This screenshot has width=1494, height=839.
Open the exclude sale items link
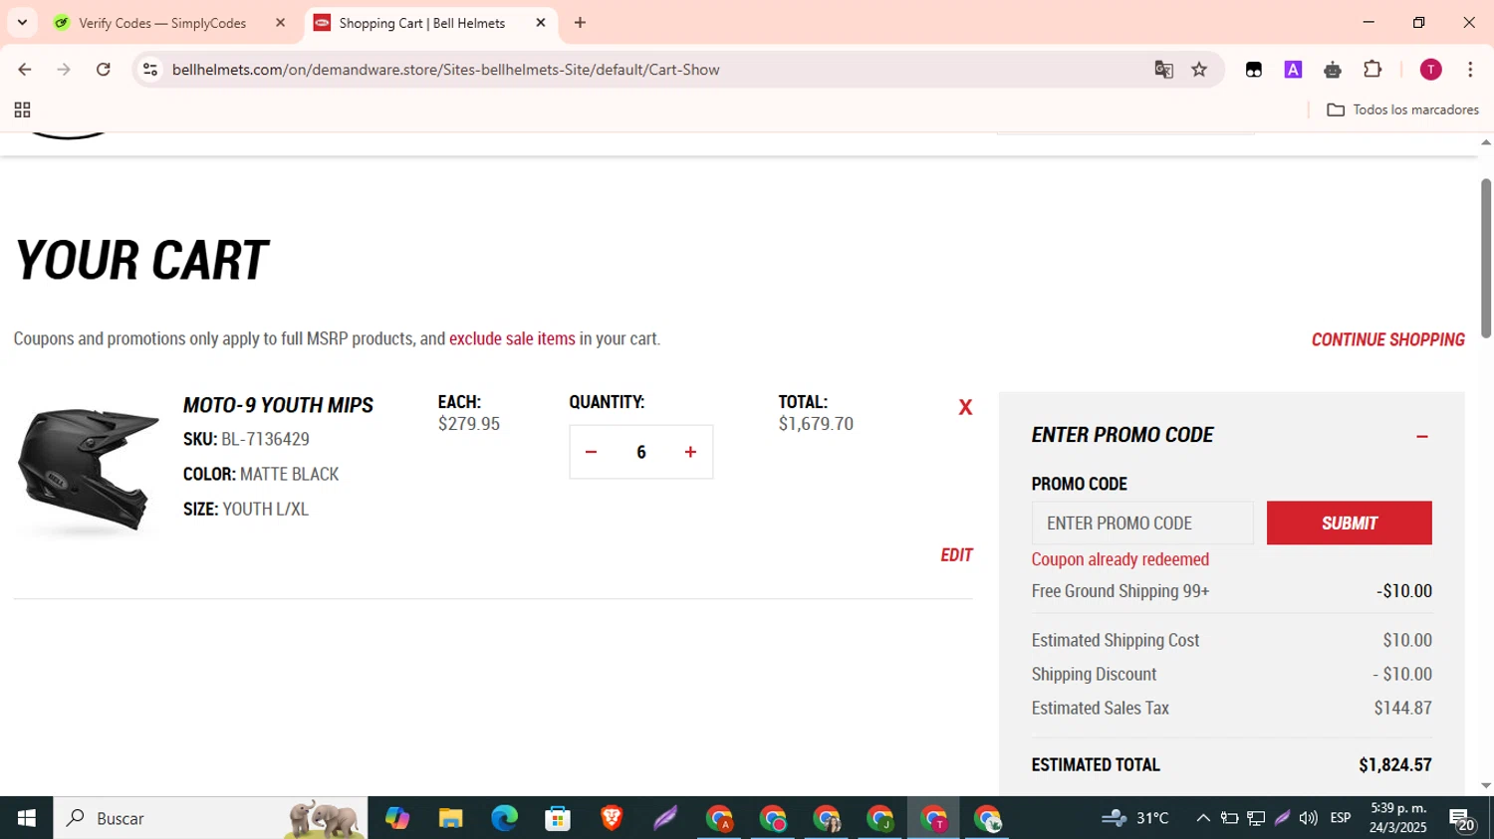(x=512, y=338)
